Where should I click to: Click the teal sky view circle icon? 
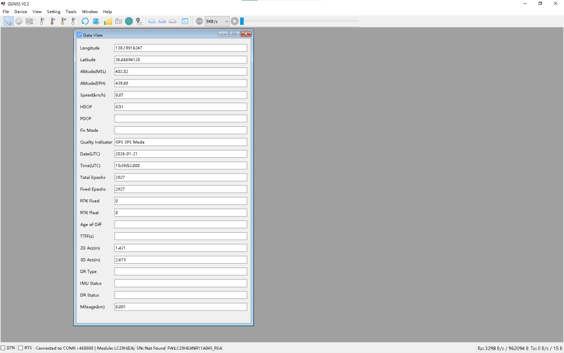click(x=129, y=22)
